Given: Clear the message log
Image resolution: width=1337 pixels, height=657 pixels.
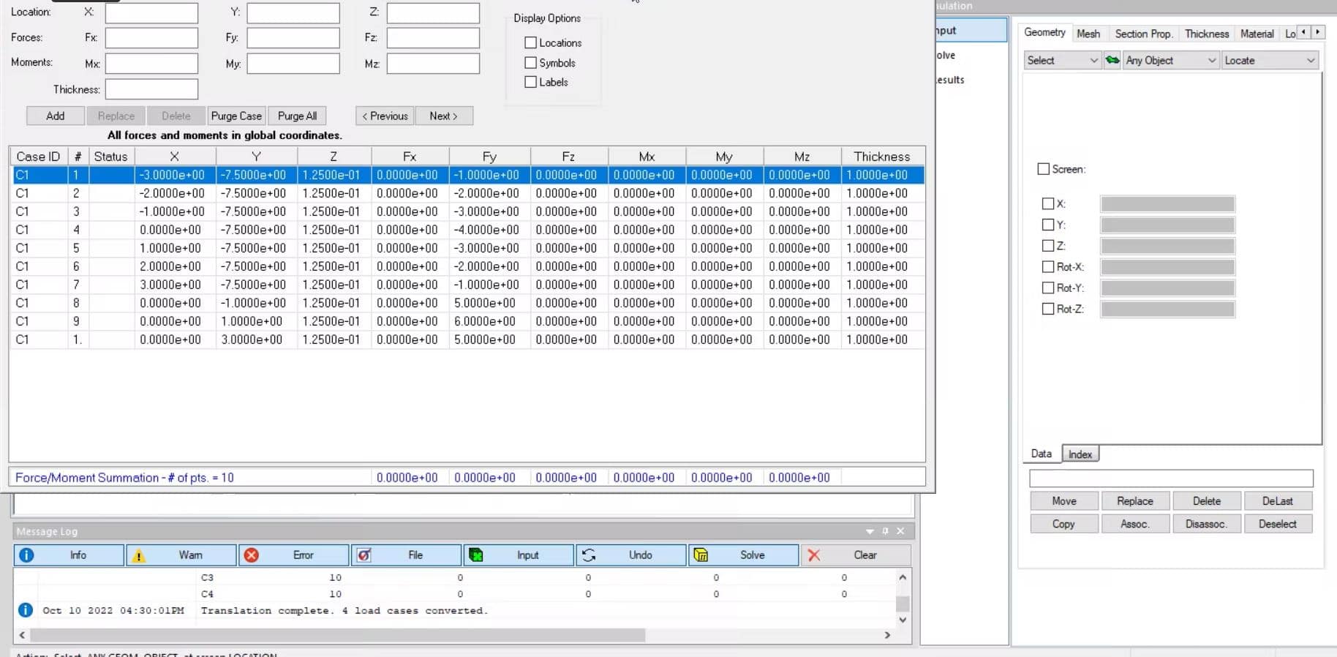Looking at the screenshot, I should point(856,555).
